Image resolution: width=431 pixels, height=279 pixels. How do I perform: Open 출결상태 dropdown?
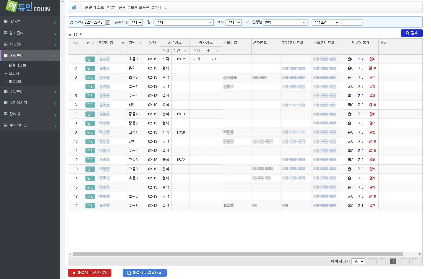[x=136, y=22]
